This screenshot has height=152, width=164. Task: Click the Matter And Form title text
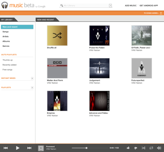[55, 80]
